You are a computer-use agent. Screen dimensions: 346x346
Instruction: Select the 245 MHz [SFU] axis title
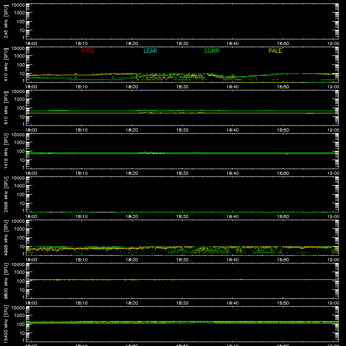coord(6,21)
